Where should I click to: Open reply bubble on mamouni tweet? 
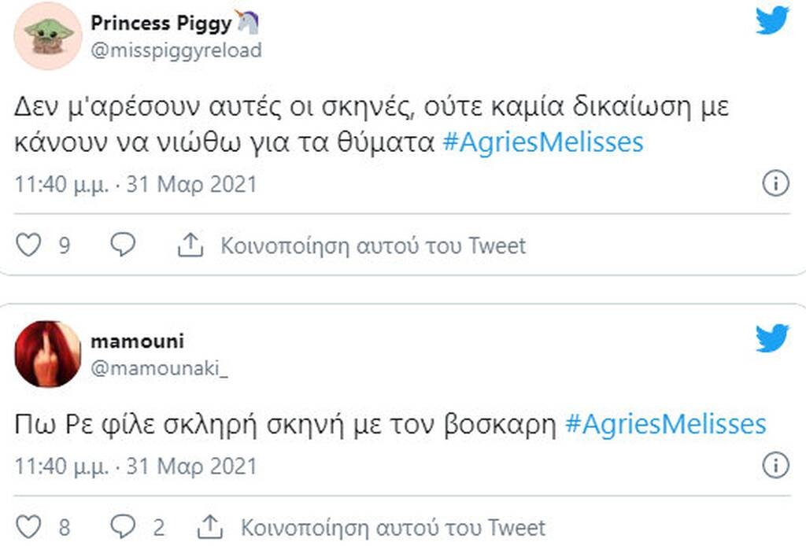123,526
